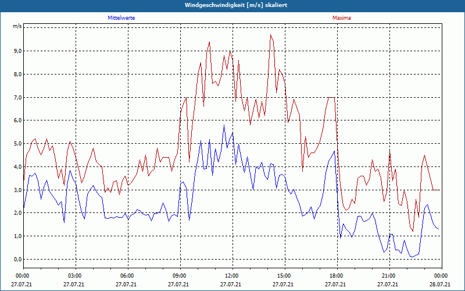Click the 6,0 y-axis value
Viewport: 465px width, 291px height.
pyautogui.click(x=17, y=120)
